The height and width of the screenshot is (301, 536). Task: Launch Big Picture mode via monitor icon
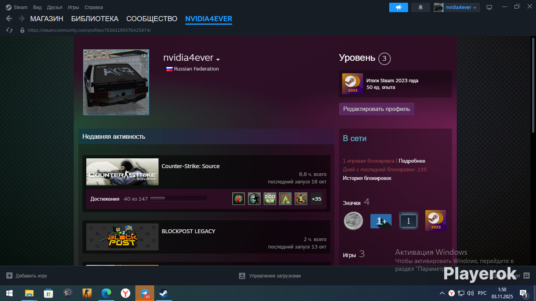(x=489, y=7)
